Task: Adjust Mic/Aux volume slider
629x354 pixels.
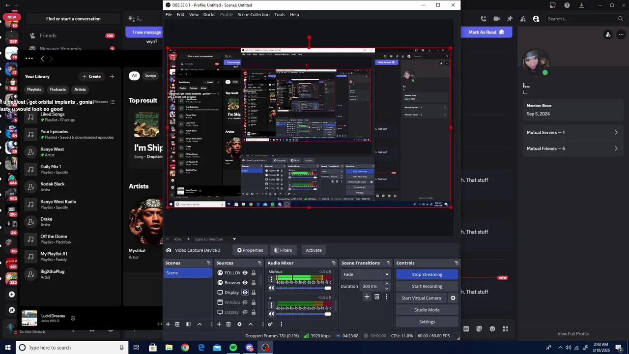Action: click(x=304, y=288)
